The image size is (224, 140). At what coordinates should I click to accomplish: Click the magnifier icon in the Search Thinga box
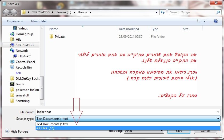[x=218, y=12]
